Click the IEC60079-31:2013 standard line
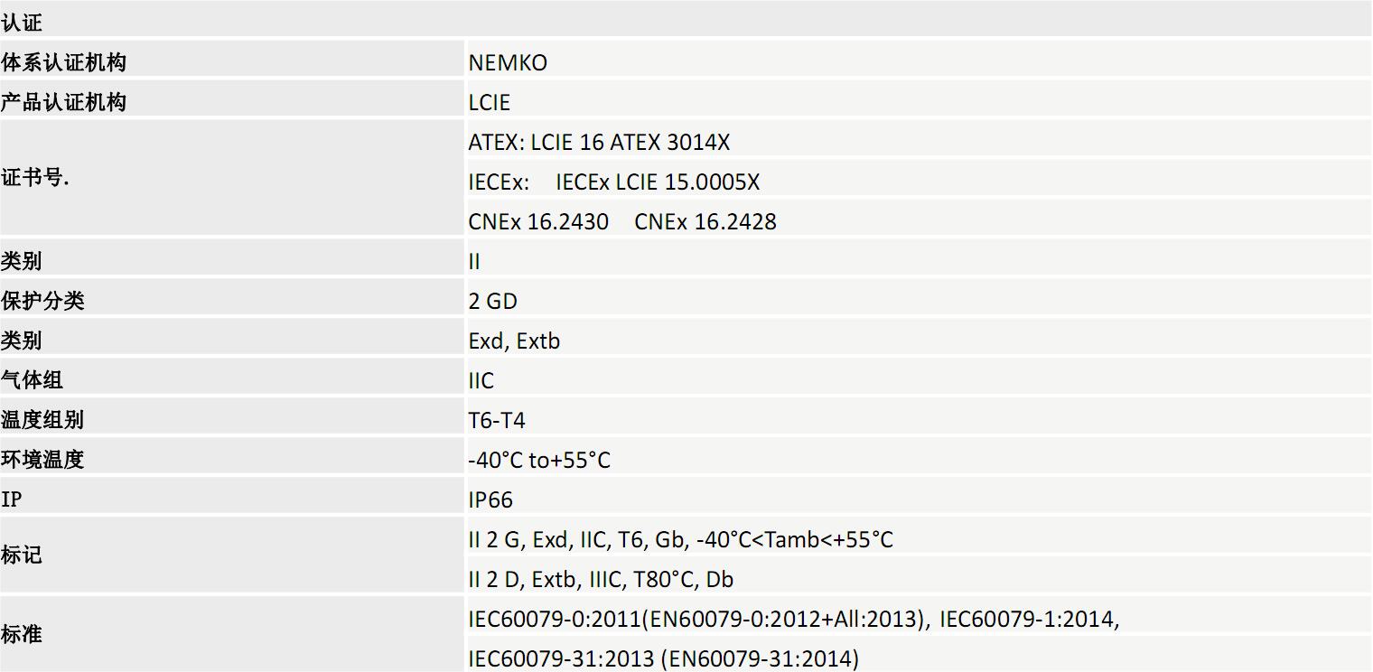Image resolution: width=1373 pixels, height=672 pixels. (x=663, y=658)
